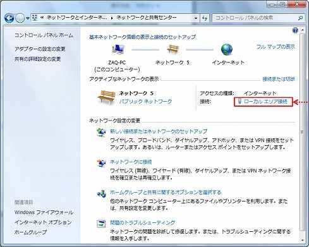Click the scrollbar up arrow

[303, 30]
